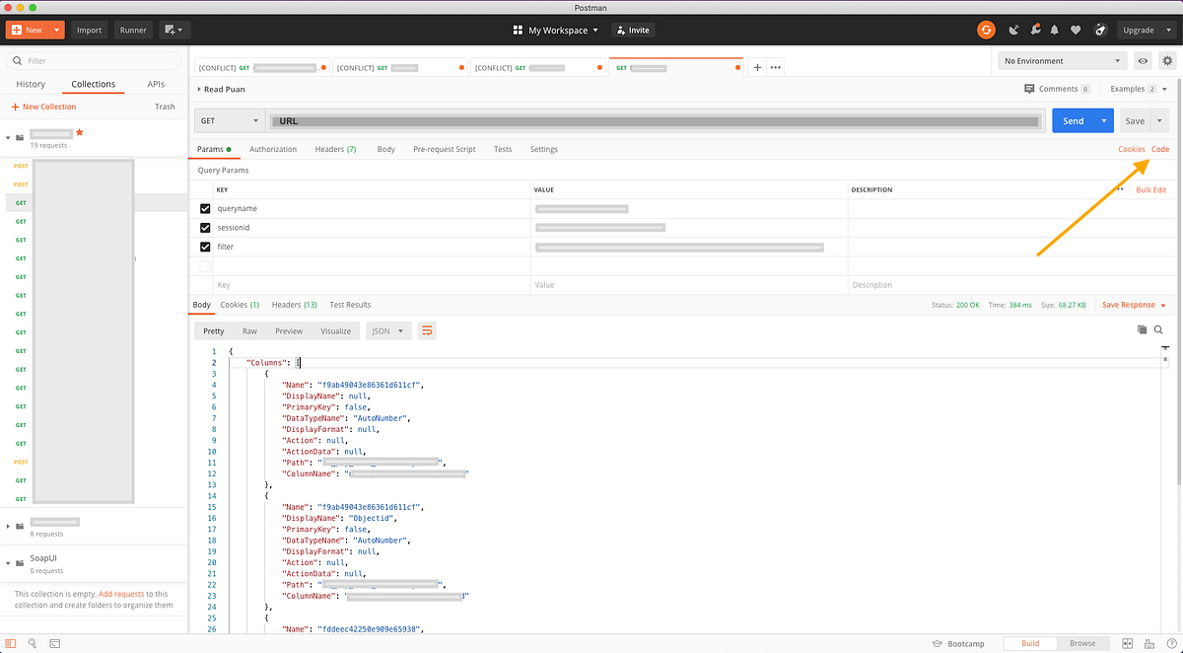Click the Invite button
1183x653 pixels.
[632, 30]
